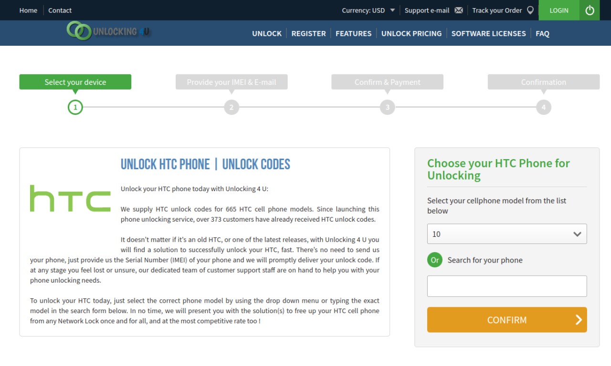Click the HTC brand logo
Viewport: 611px width, 366px height.
coord(70,198)
